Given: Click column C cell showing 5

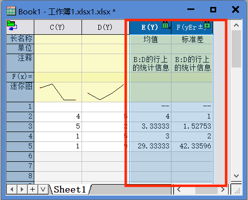Looking at the screenshot, I should click(58, 127).
